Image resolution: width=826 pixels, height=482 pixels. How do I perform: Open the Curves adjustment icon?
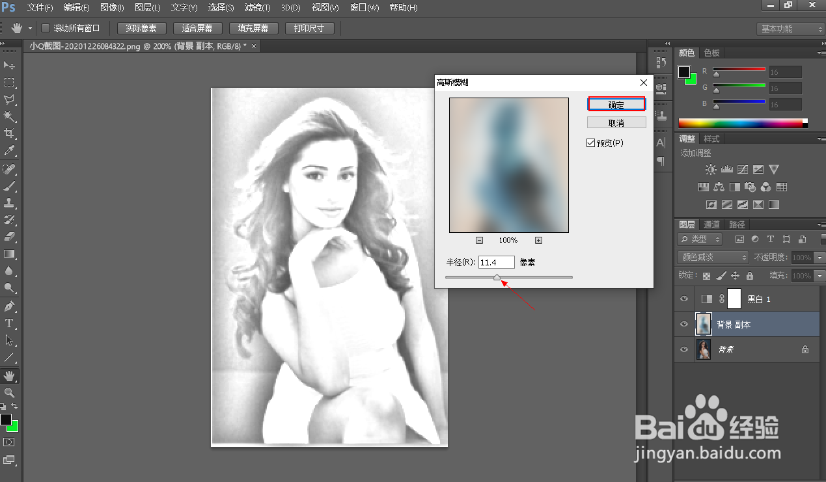tap(743, 169)
